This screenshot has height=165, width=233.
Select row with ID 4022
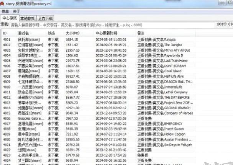coord(98,150)
